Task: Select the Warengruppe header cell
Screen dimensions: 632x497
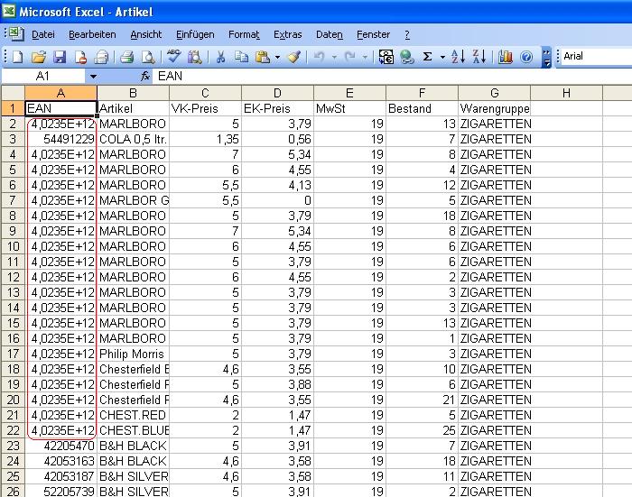Action: point(494,108)
